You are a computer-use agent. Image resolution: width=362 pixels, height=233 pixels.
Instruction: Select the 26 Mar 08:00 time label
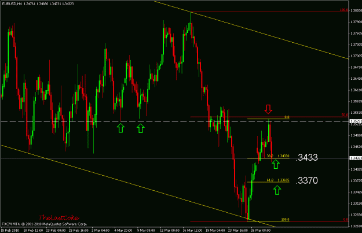(x=261, y=231)
